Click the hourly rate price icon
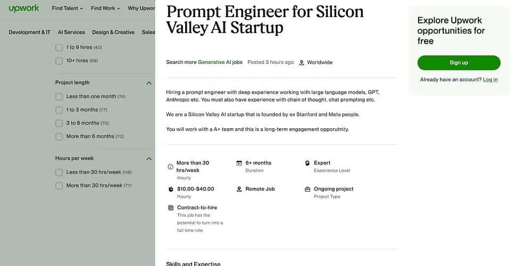Screen dimensions: 532x266 pyautogui.click(x=170, y=189)
